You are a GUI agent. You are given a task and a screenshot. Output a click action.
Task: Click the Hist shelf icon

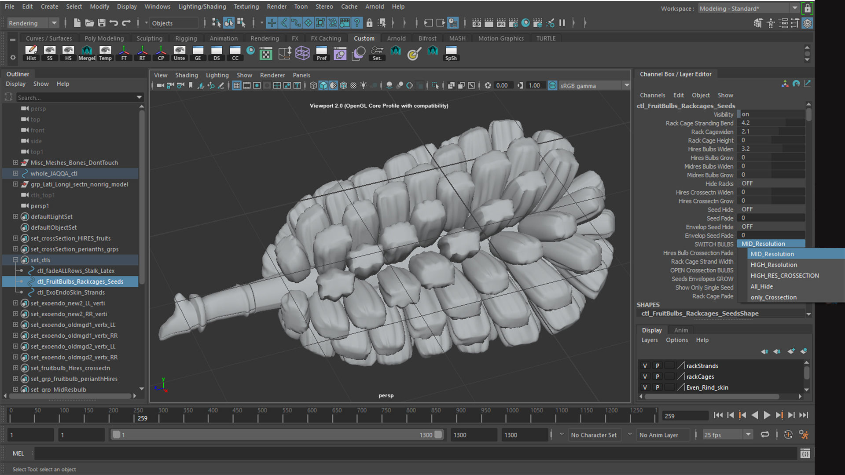coord(31,53)
